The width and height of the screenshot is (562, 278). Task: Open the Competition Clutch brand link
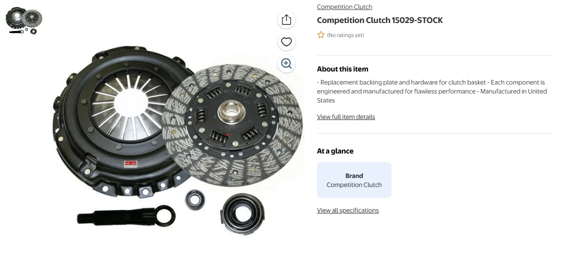(x=344, y=7)
